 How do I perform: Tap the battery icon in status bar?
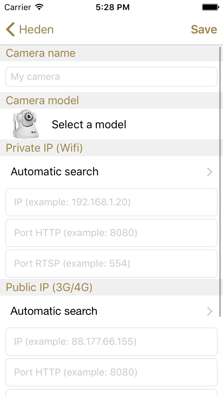[x=210, y=7]
